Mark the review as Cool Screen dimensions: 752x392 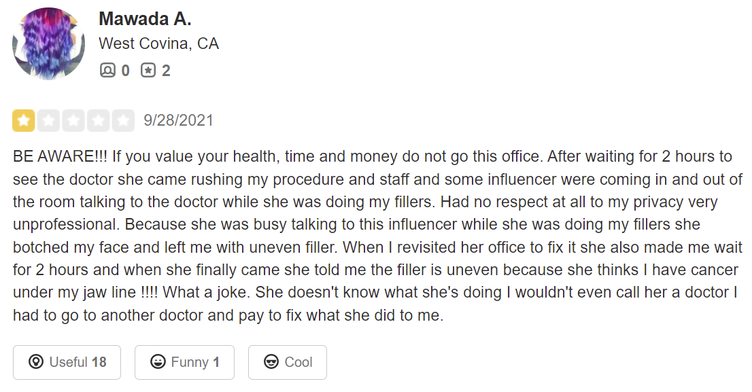coord(287,362)
